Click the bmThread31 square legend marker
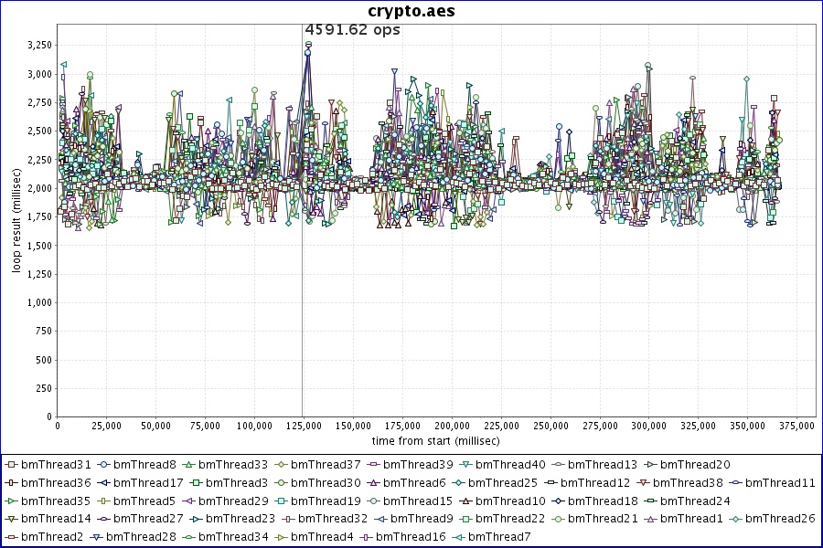This screenshot has height=548, width=823. tap(12, 465)
